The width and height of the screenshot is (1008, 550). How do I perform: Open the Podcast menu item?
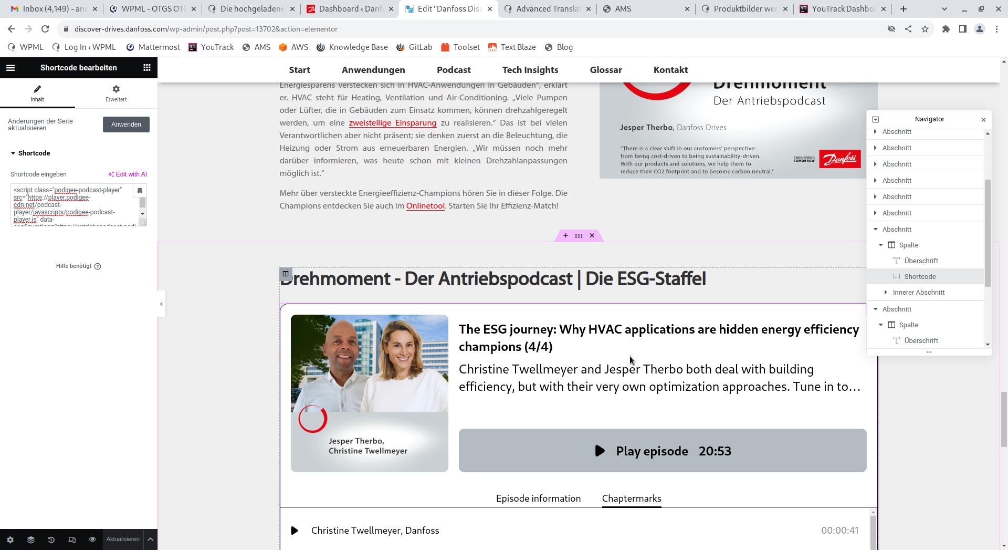tap(454, 70)
